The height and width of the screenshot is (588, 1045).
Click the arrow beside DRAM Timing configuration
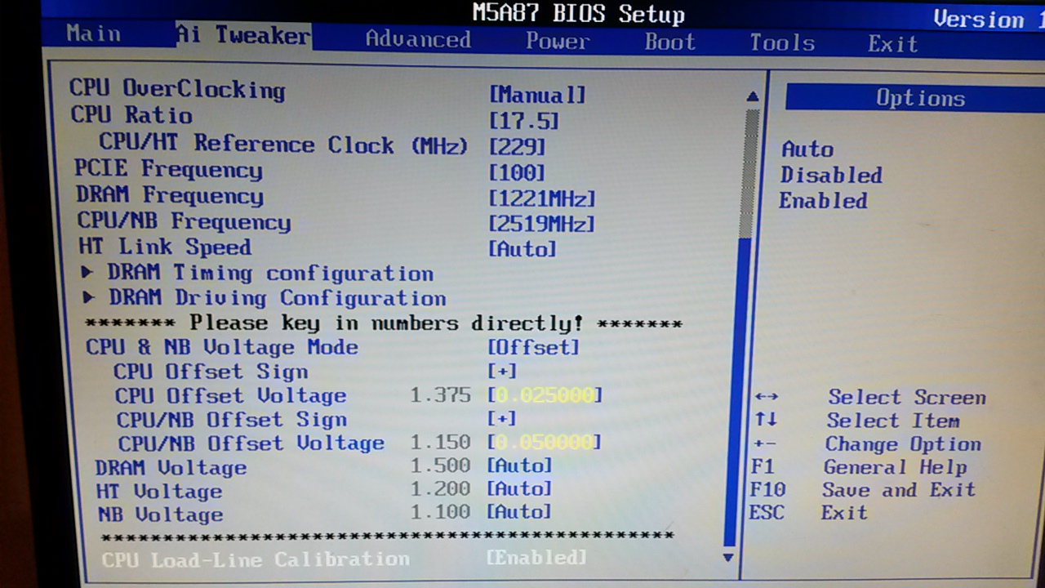coord(89,272)
